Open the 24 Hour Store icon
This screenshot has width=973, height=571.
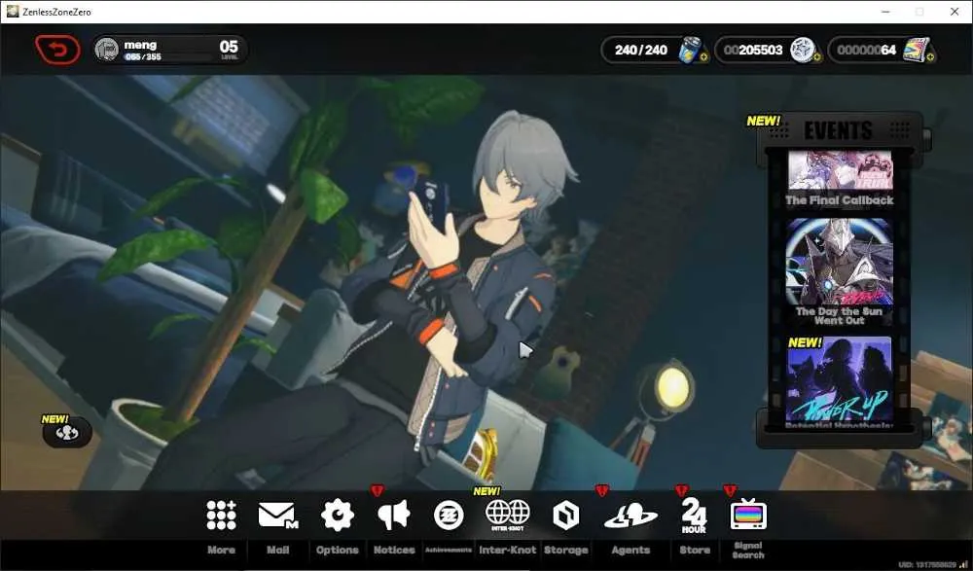click(694, 516)
